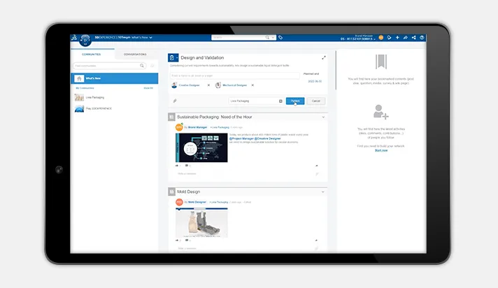Remove the Mechanical Designer assignee

pyautogui.click(x=252, y=85)
